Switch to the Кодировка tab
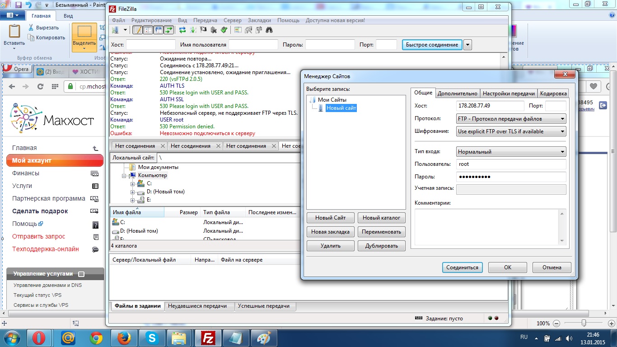The image size is (617, 347). click(553, 94)
